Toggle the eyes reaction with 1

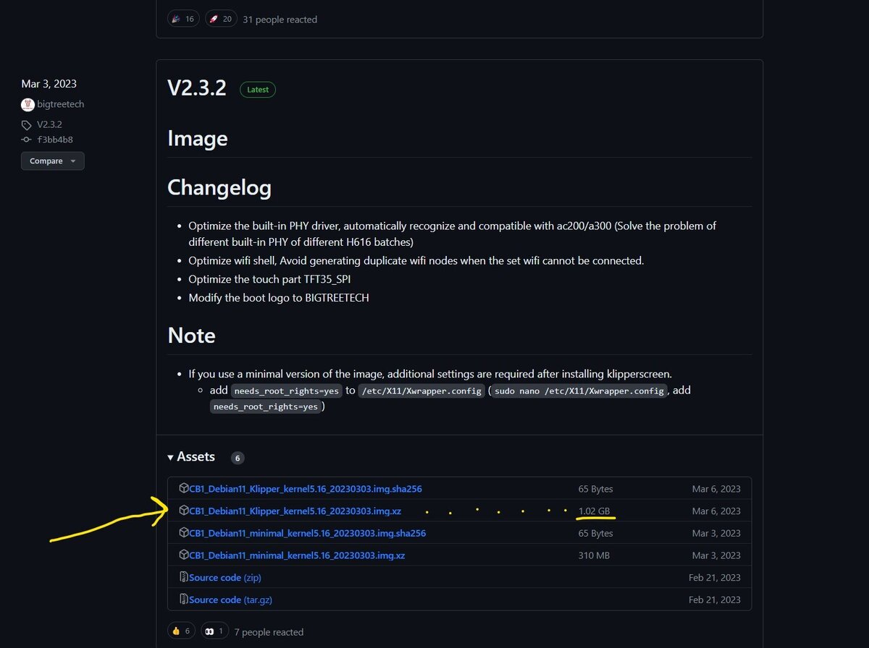pyautogui.click(x=214, y=631)
